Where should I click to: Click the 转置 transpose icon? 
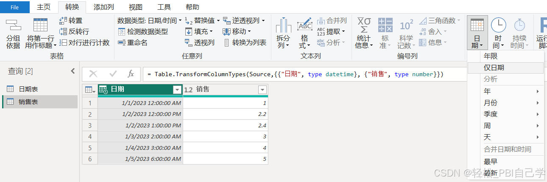[63, 20]
